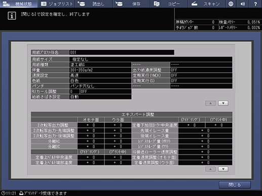Image resolution: width=262 pixels, height=196 pixels.
Task: Click the 出力紙濃度調整 OFF value
Action: (x=201, y=70)
